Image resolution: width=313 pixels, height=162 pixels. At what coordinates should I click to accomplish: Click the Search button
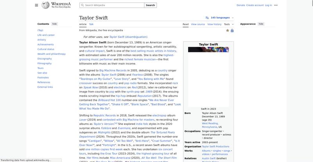[x=150, y=5]
